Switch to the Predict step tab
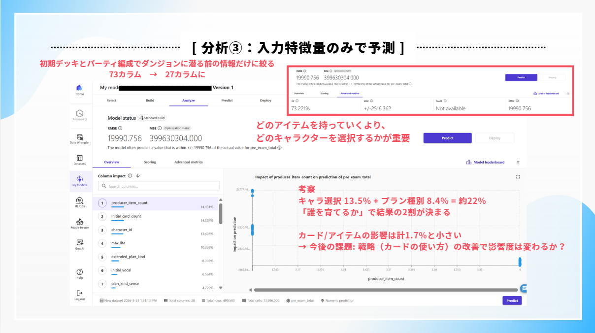This screenshot has height=333, width=595. click(x=227, y=100)
